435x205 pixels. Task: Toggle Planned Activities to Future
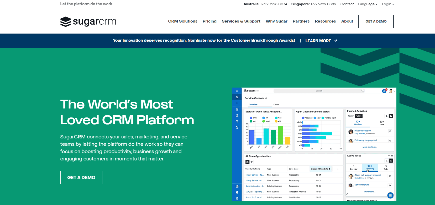pyautogui.click(x=359, y=116)
